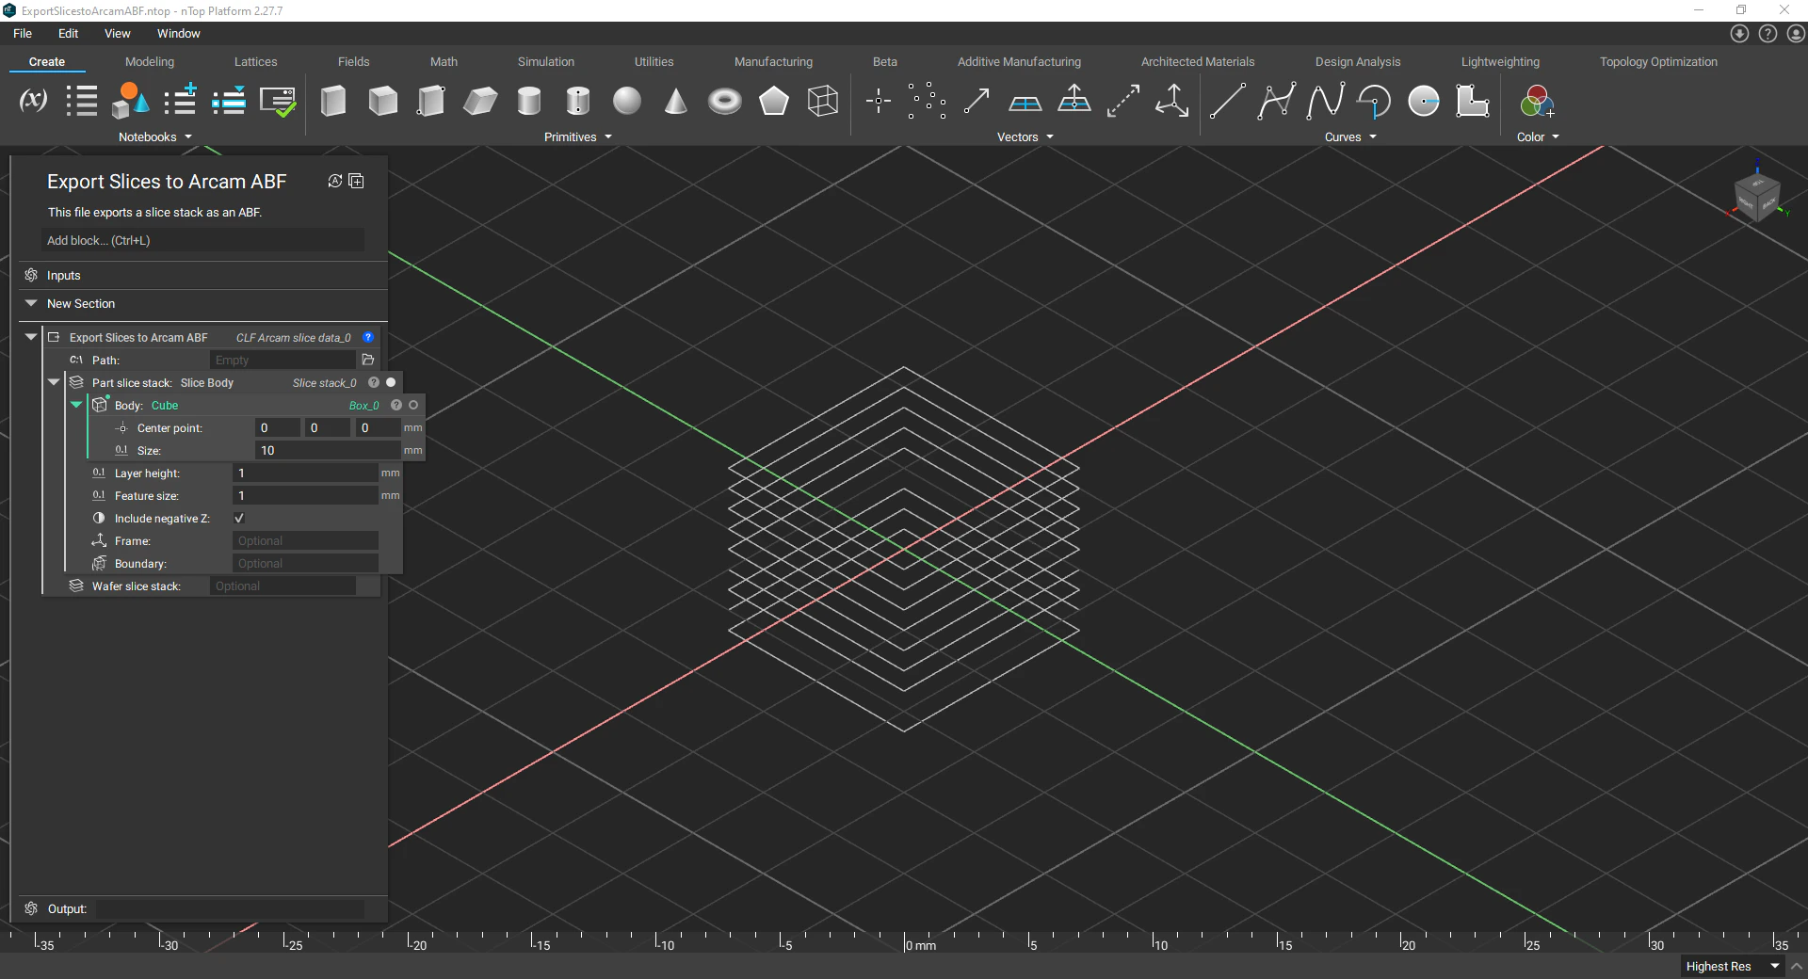Collapse the New Section expander
The height and width of the screenshot is (979, 1808).
coord(31,303)
